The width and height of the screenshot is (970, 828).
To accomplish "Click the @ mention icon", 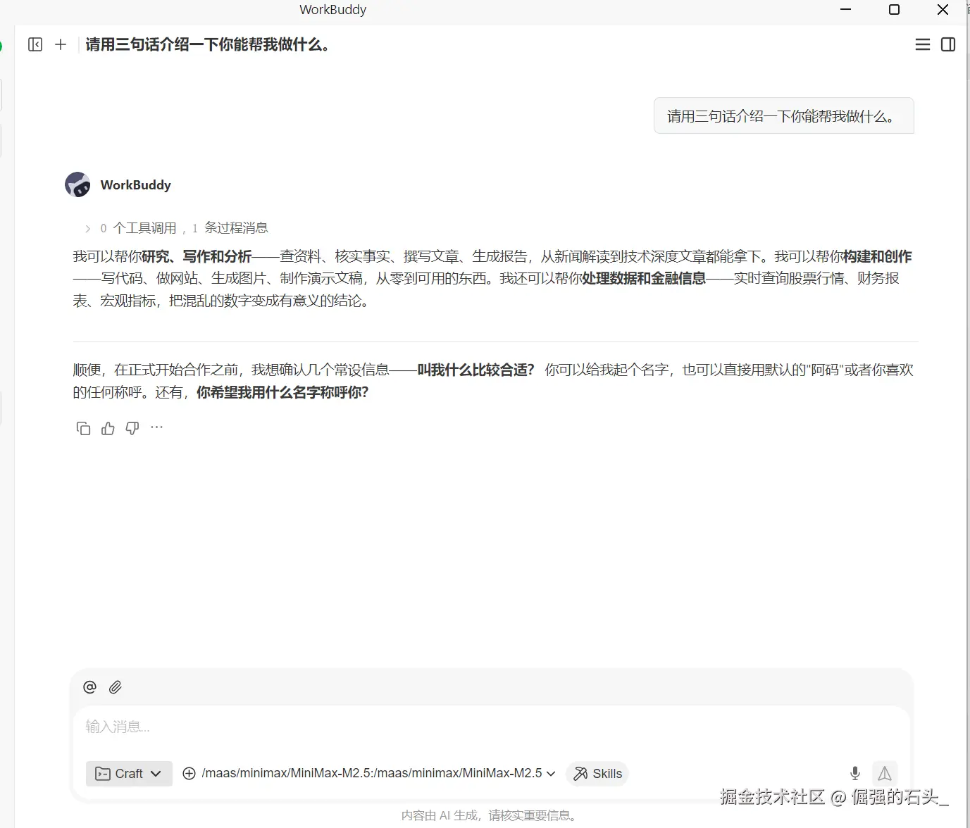I will [x=89, y=687].
